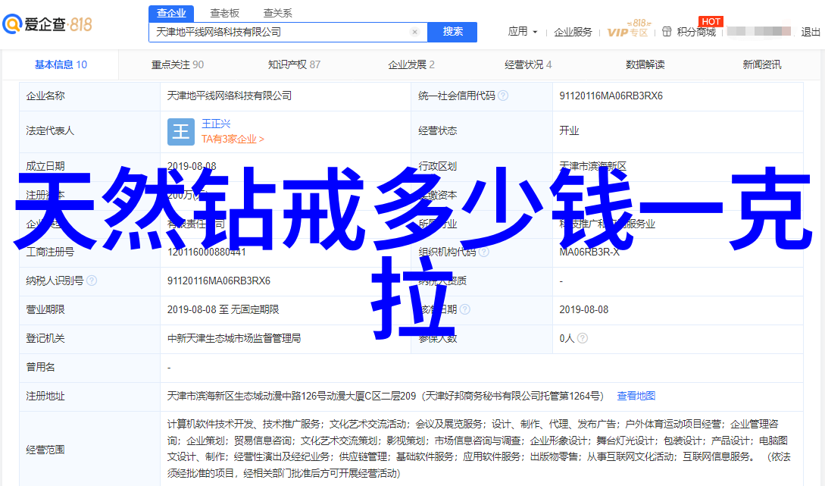The image size is (825, 486).
Task: Select 中新天津生态城市场监督管理局 text
Action: 234,339
